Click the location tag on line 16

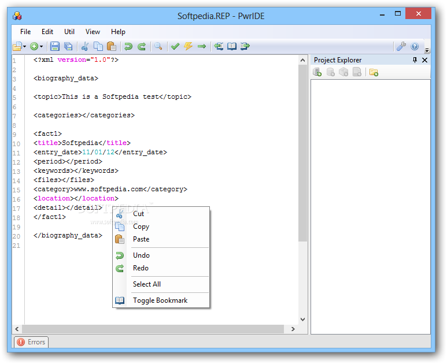click(76, 198)
